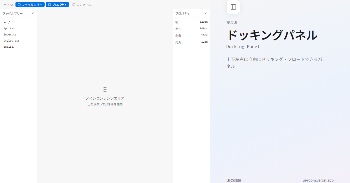The width and height of the screenshot is (350, 183).
Task: Close the ファイルツリー panel
Action: 33,13
